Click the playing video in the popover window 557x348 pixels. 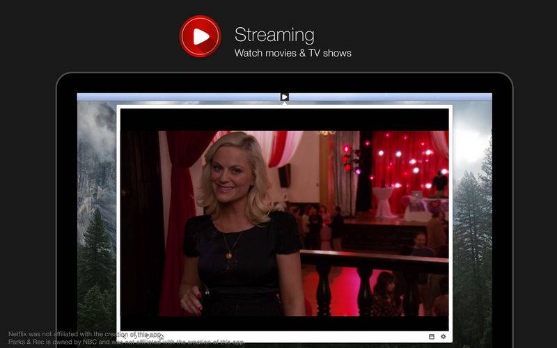(x=285, y=220)
